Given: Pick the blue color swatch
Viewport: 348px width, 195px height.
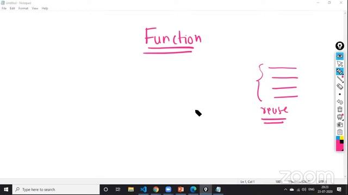Looking at the screenshot, I should click(x=338, y=138).
